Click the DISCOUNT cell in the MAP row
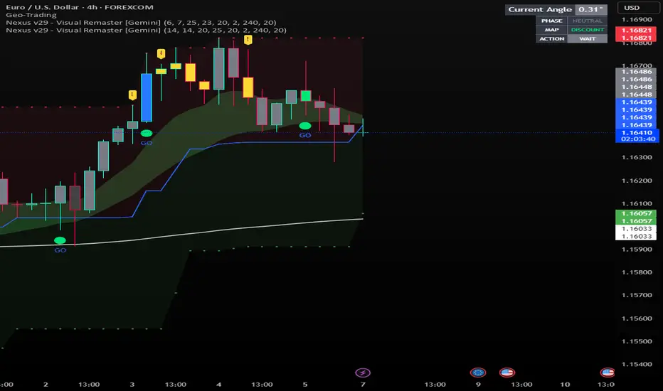Viewport: 663px width, 391px height. point(588,30)
